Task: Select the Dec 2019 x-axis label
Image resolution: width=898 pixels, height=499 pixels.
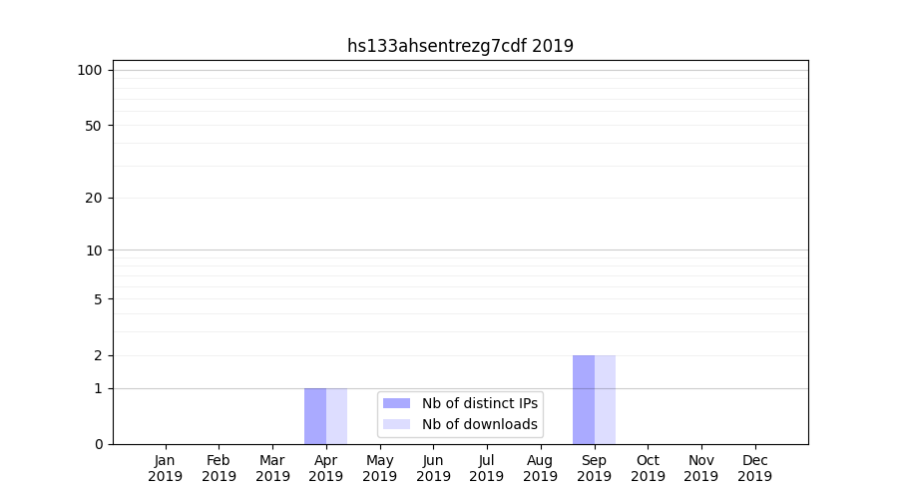Action: [755, 468]
